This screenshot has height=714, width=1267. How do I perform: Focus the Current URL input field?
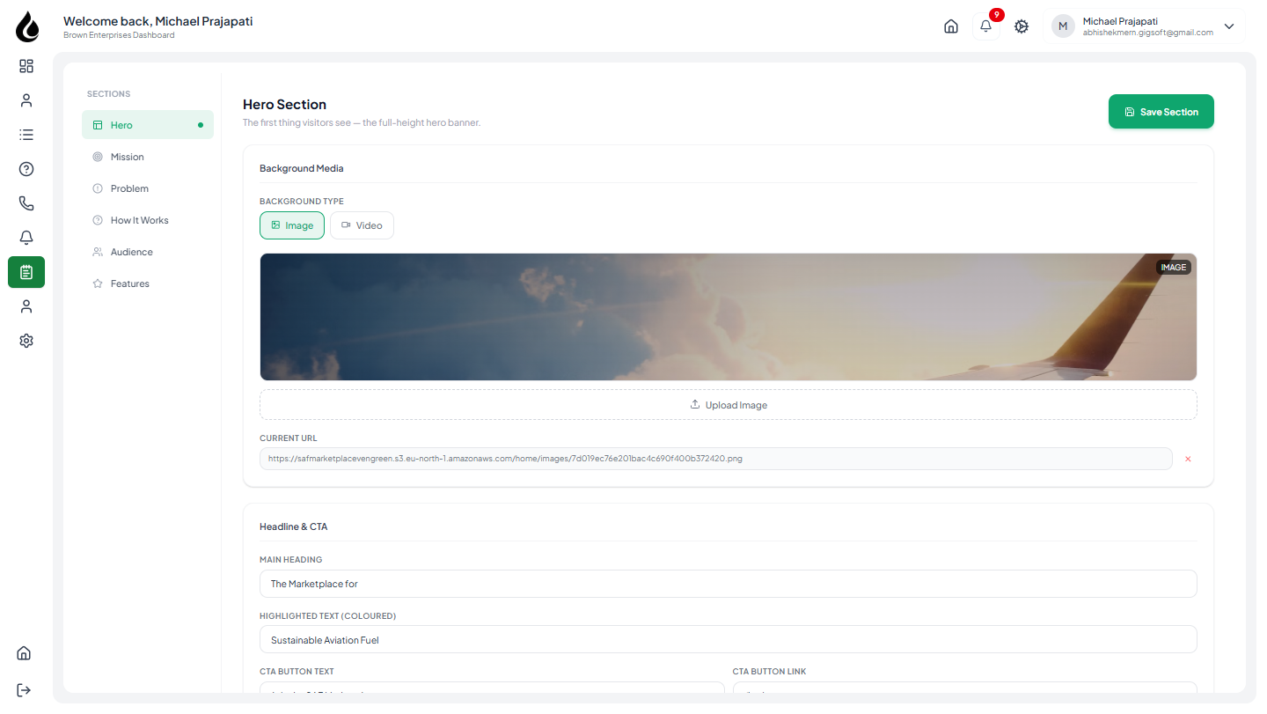716,459
